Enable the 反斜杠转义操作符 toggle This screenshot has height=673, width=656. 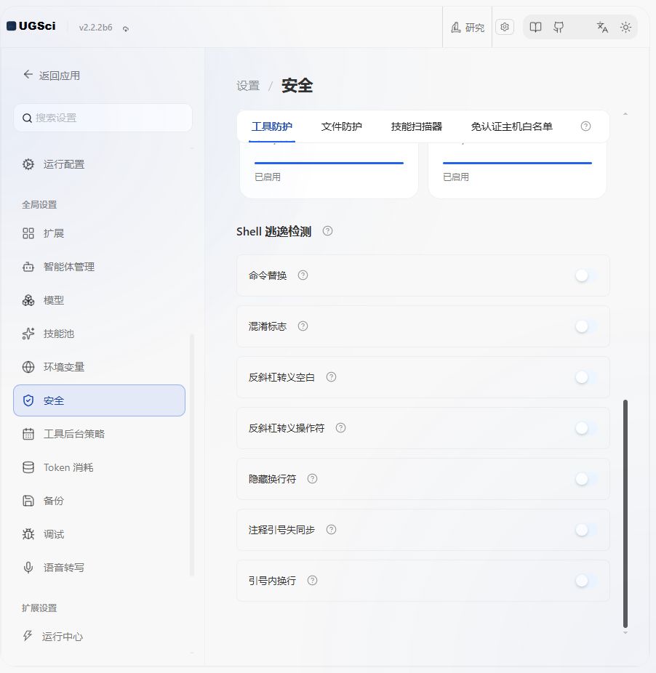pyautogui.click(x=586, y=428)
